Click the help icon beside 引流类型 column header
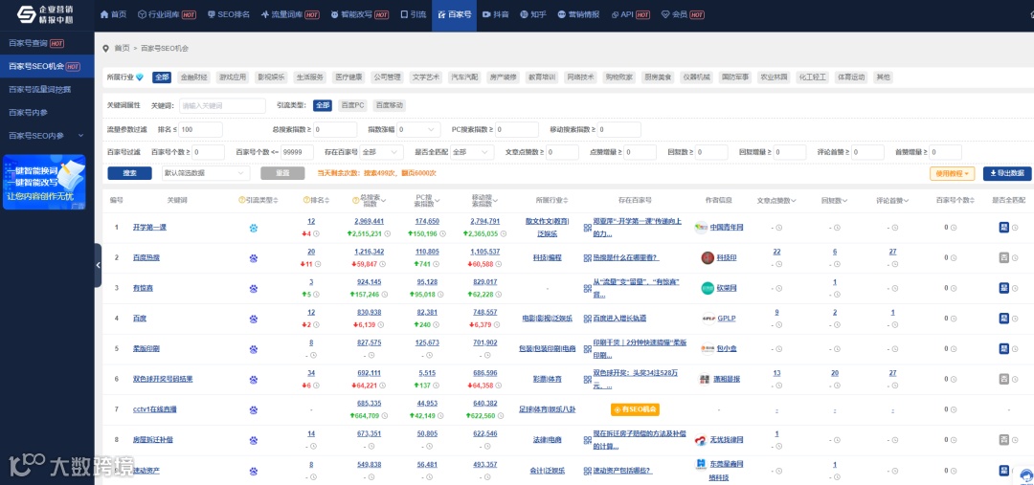1034x485 pixels. tap(242, 200)
